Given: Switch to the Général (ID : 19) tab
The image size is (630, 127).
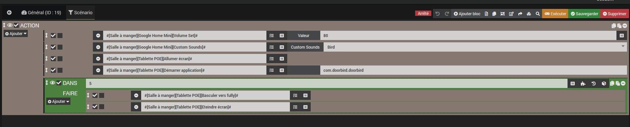Looking at the screenshot, I should 41,13.
